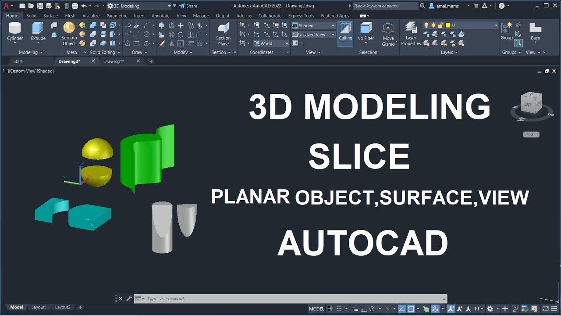Click the Trim scissors icon

(200, 25)
